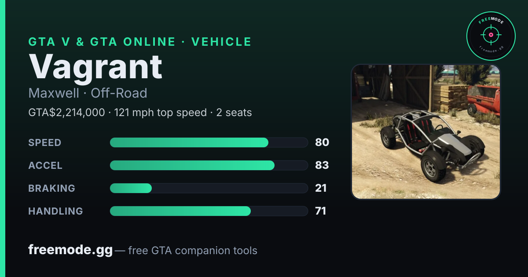528x277 pixels.
Task: Click the speed value 80
Action: pyautogui.click(x=322, y=142)
